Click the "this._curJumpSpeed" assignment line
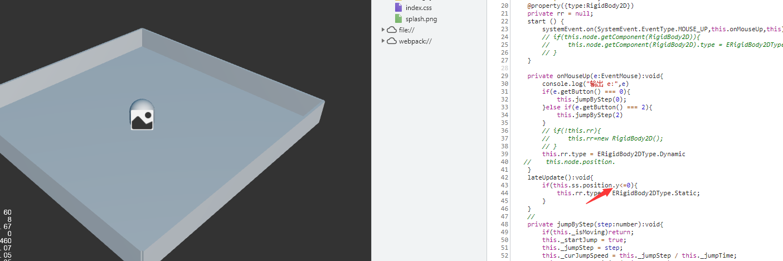Screen dimensions: 783x261 (639, 255)
